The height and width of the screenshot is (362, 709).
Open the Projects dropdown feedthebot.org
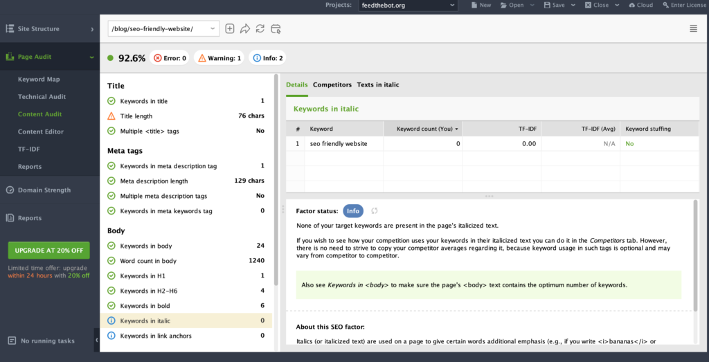coord(408,5)
